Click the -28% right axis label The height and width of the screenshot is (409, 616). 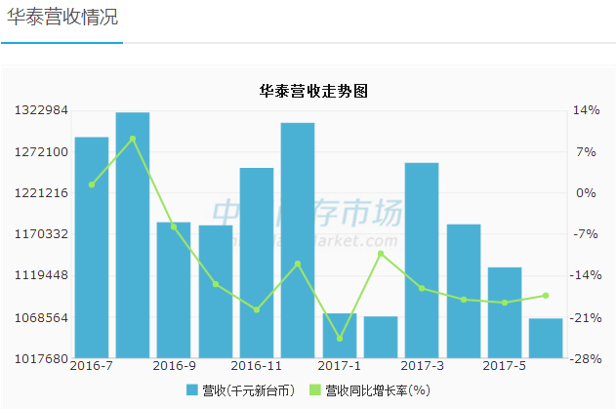pos(586,358)
